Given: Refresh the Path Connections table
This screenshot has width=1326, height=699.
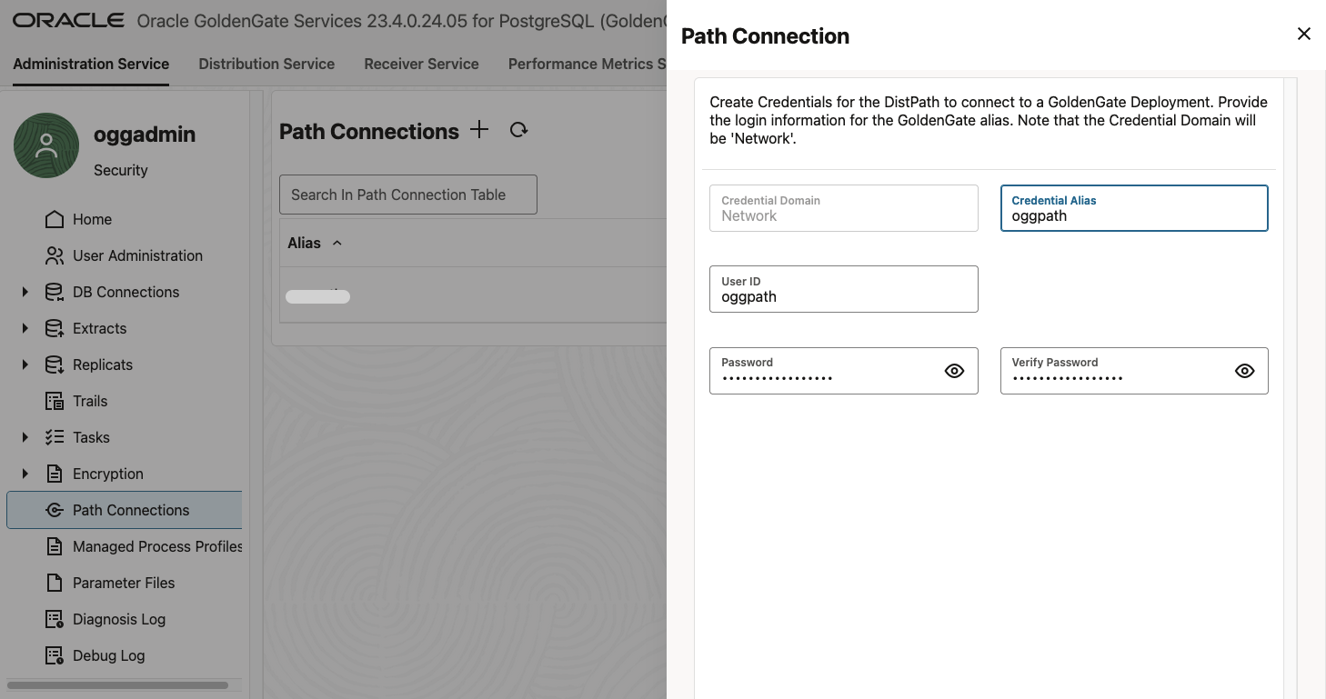Looking at the screenshot, I should (518, 130).
